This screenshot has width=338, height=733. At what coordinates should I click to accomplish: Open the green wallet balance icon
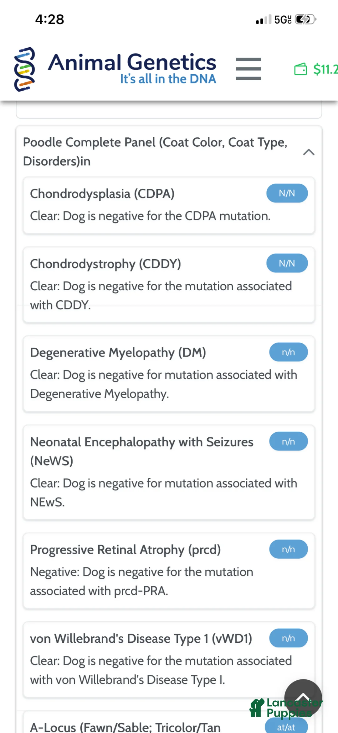click(x=300, y=69)
